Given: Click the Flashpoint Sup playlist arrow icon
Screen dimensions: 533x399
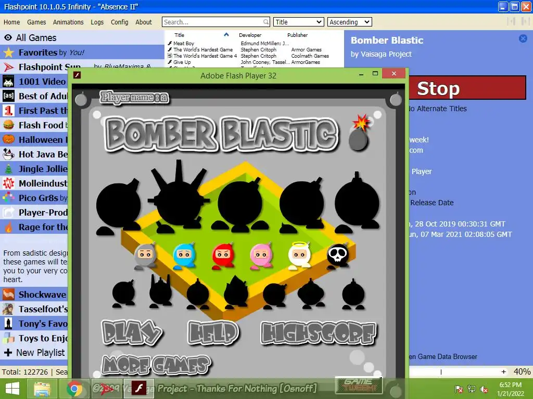Looking at the screenshot, I should (8, 67).
